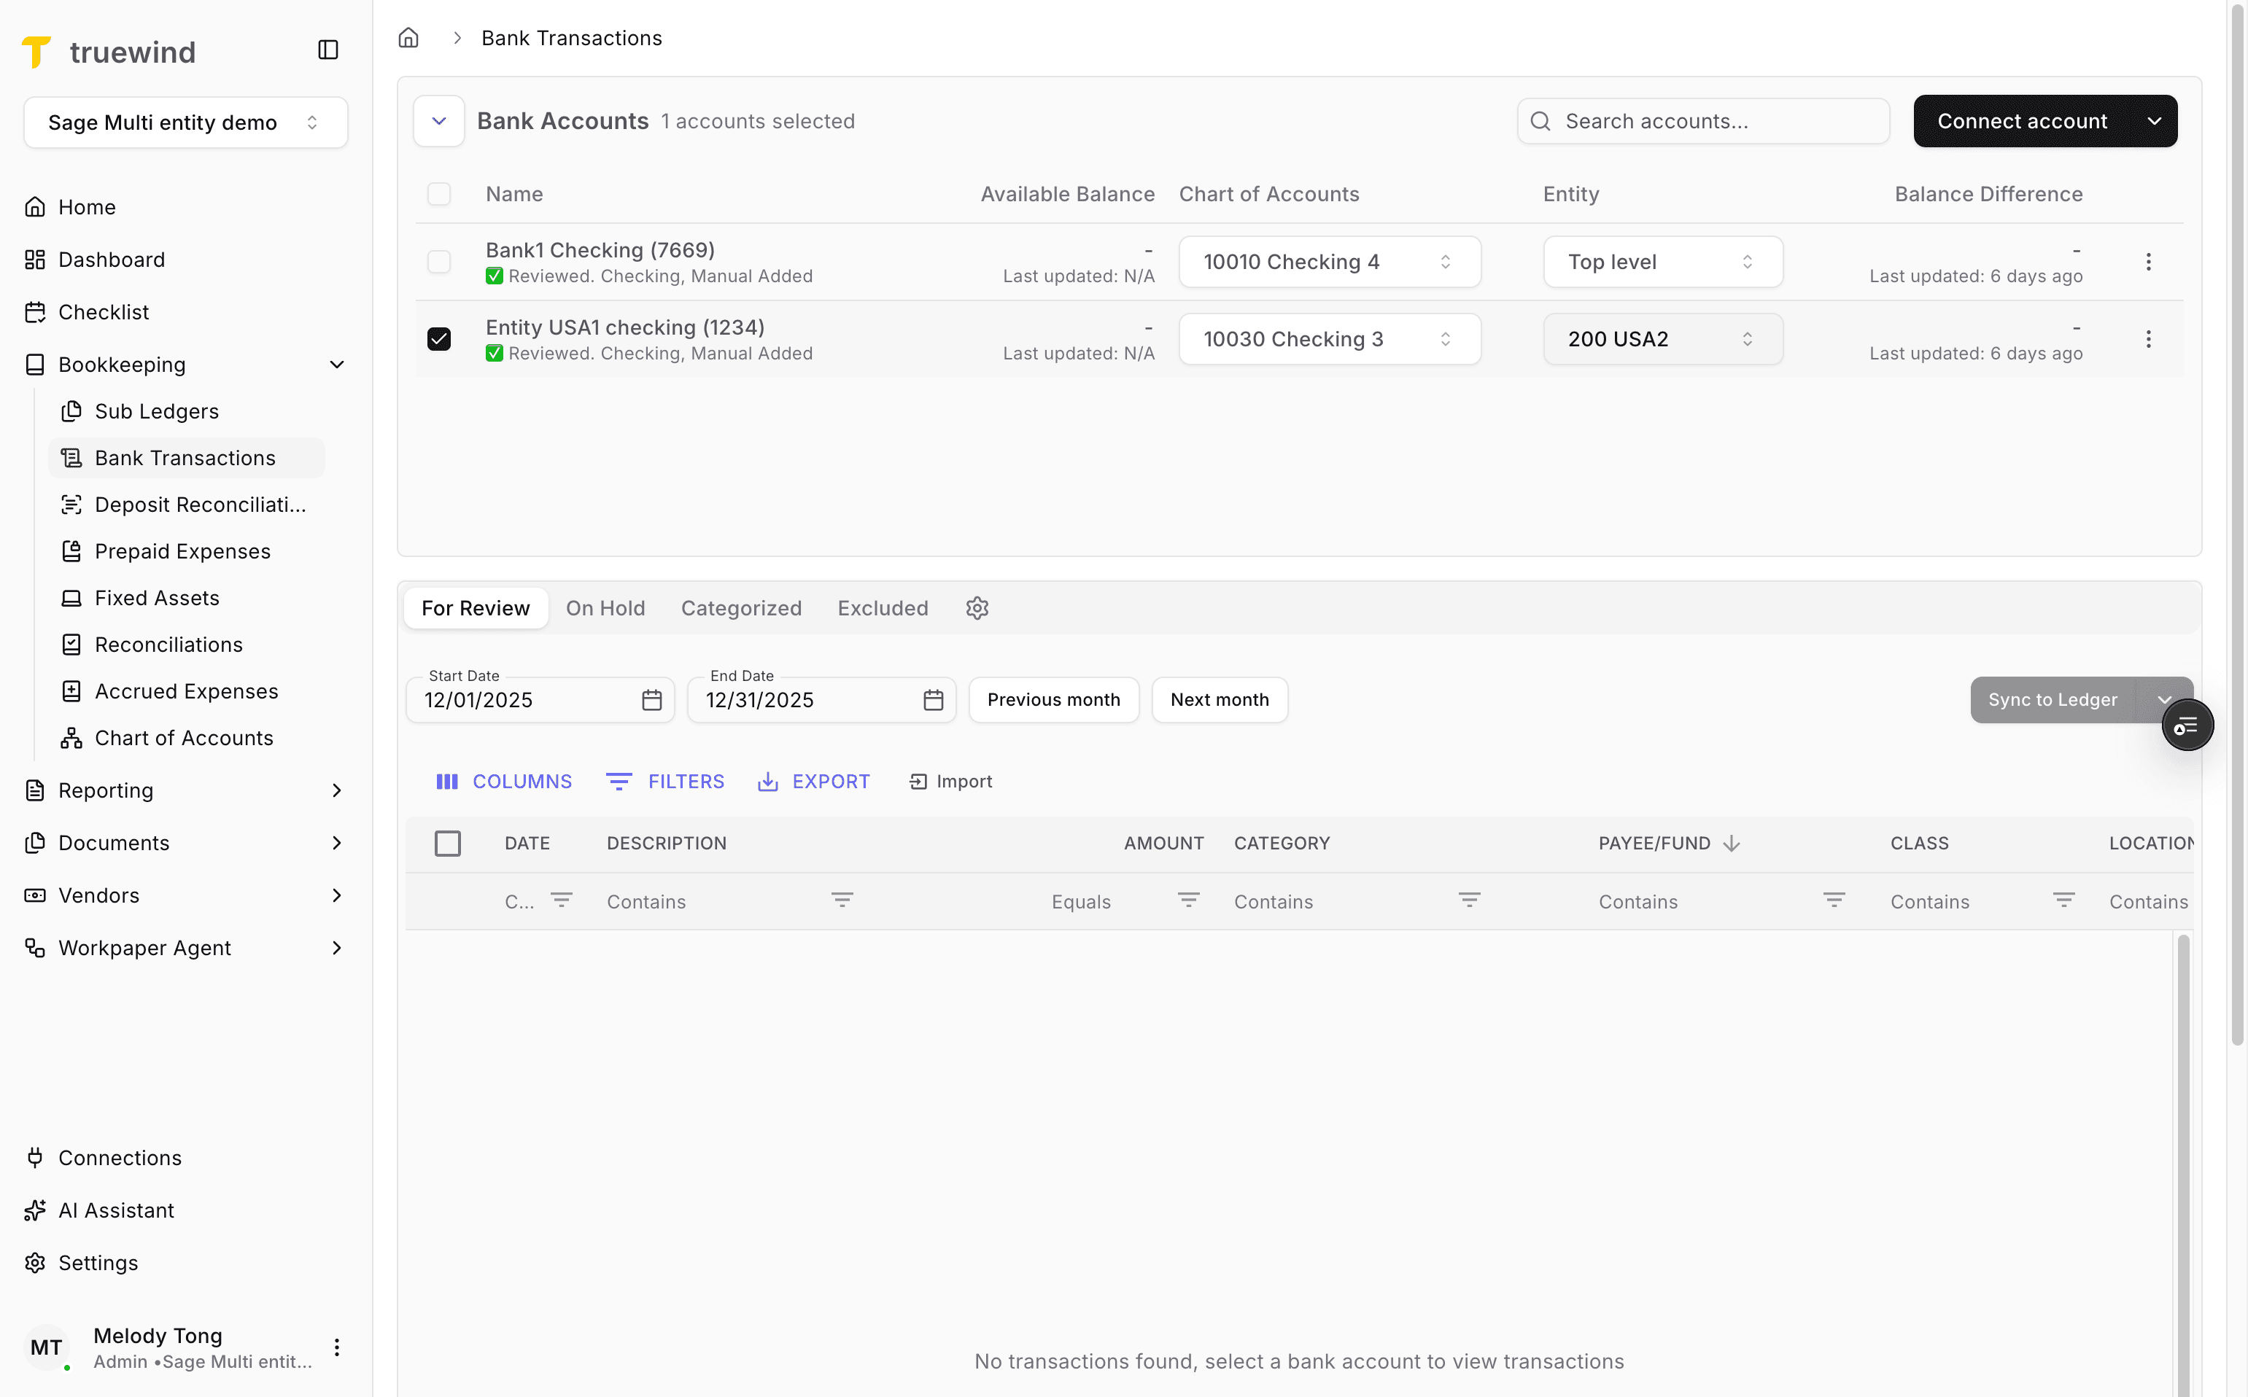Click the Search accounts field
Viewport: 2248px width, 1397px height.
pyautogui.click(x=1704, y=121)
